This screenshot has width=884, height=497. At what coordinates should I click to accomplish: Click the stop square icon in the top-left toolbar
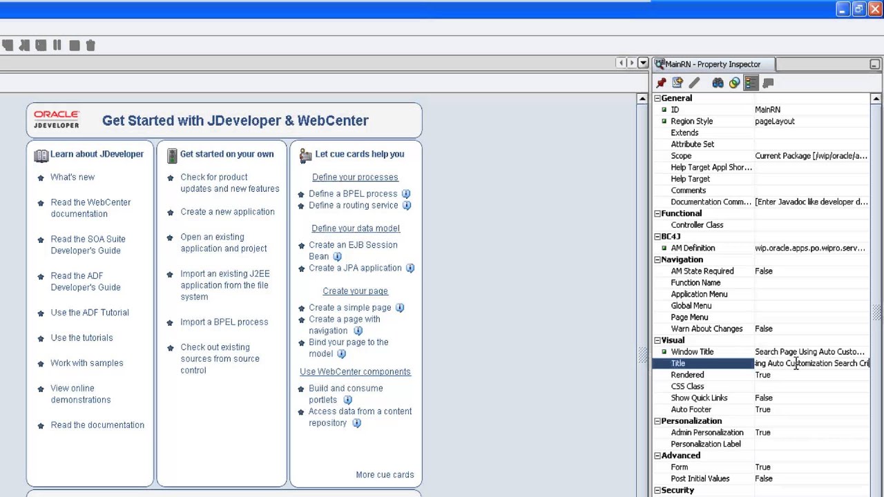(x=74, y=45)
